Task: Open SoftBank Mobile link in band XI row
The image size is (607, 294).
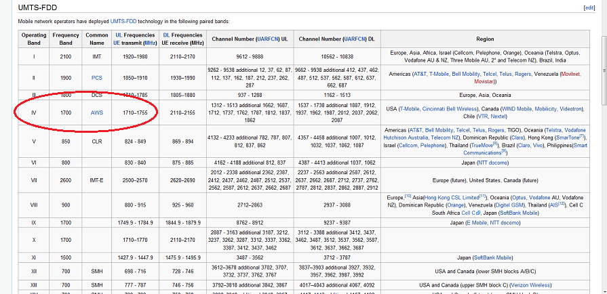Action: (x=492, y=257)
